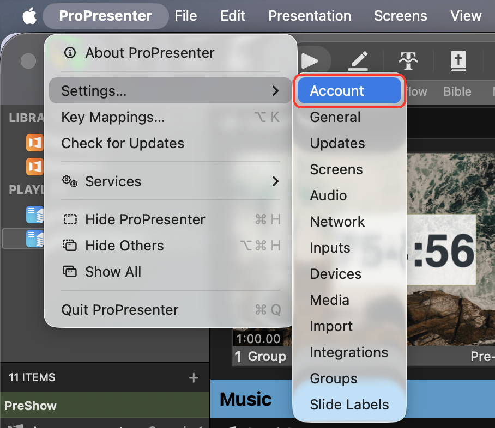This screenshot has height=428, width=495.
Task: Open Network settings
Action: click(x=349, y=222)
